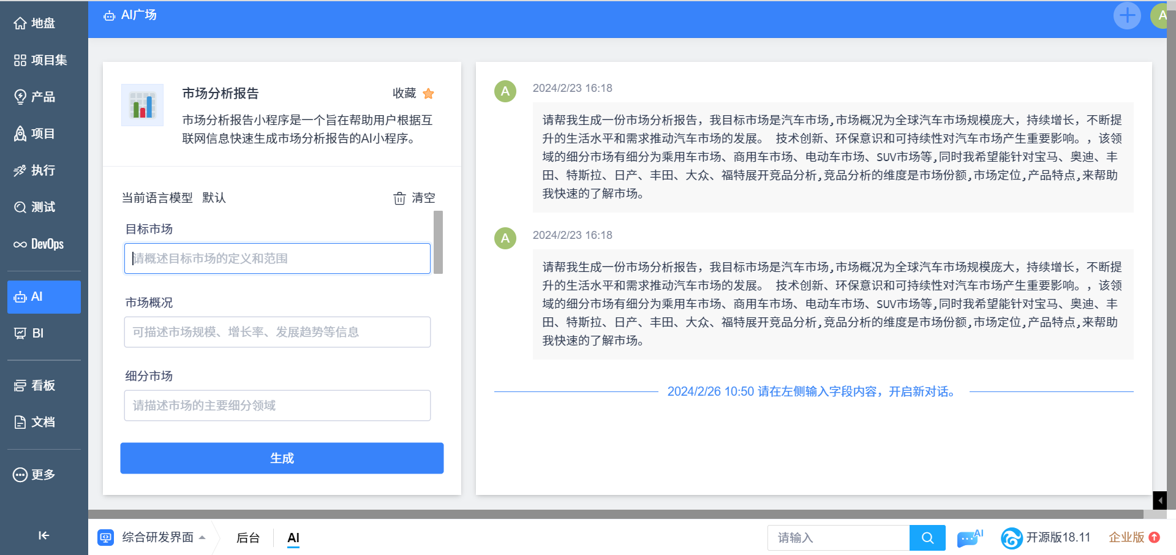This screenshot has height=555, width=1176.
Task: Click the first message timestamp 2024/2/23 16:18
Action: 573,88
